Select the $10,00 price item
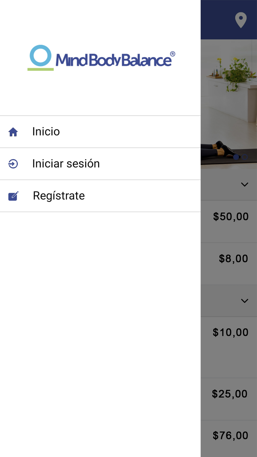This screenshot has height=457, width=257. [x=231, y=332]
